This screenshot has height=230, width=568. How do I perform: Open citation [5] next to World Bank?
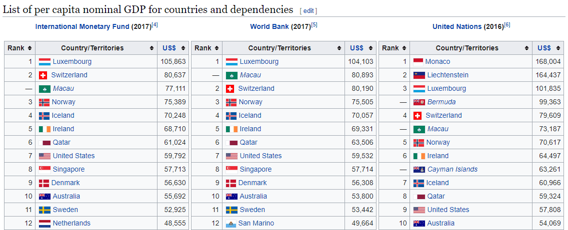pyautogui.click(x=314, y=25)
